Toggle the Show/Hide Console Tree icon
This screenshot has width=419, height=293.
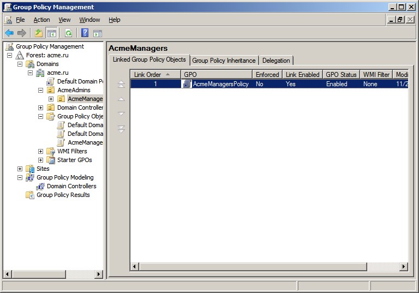coord(51,33)
